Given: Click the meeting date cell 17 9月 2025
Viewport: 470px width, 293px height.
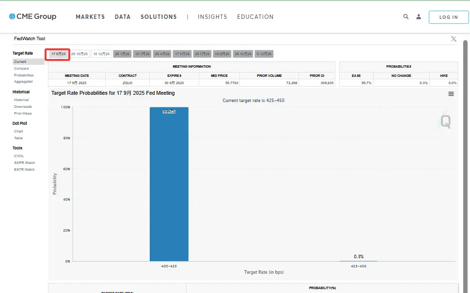Looking at the screenshot, I should point(77,83).
